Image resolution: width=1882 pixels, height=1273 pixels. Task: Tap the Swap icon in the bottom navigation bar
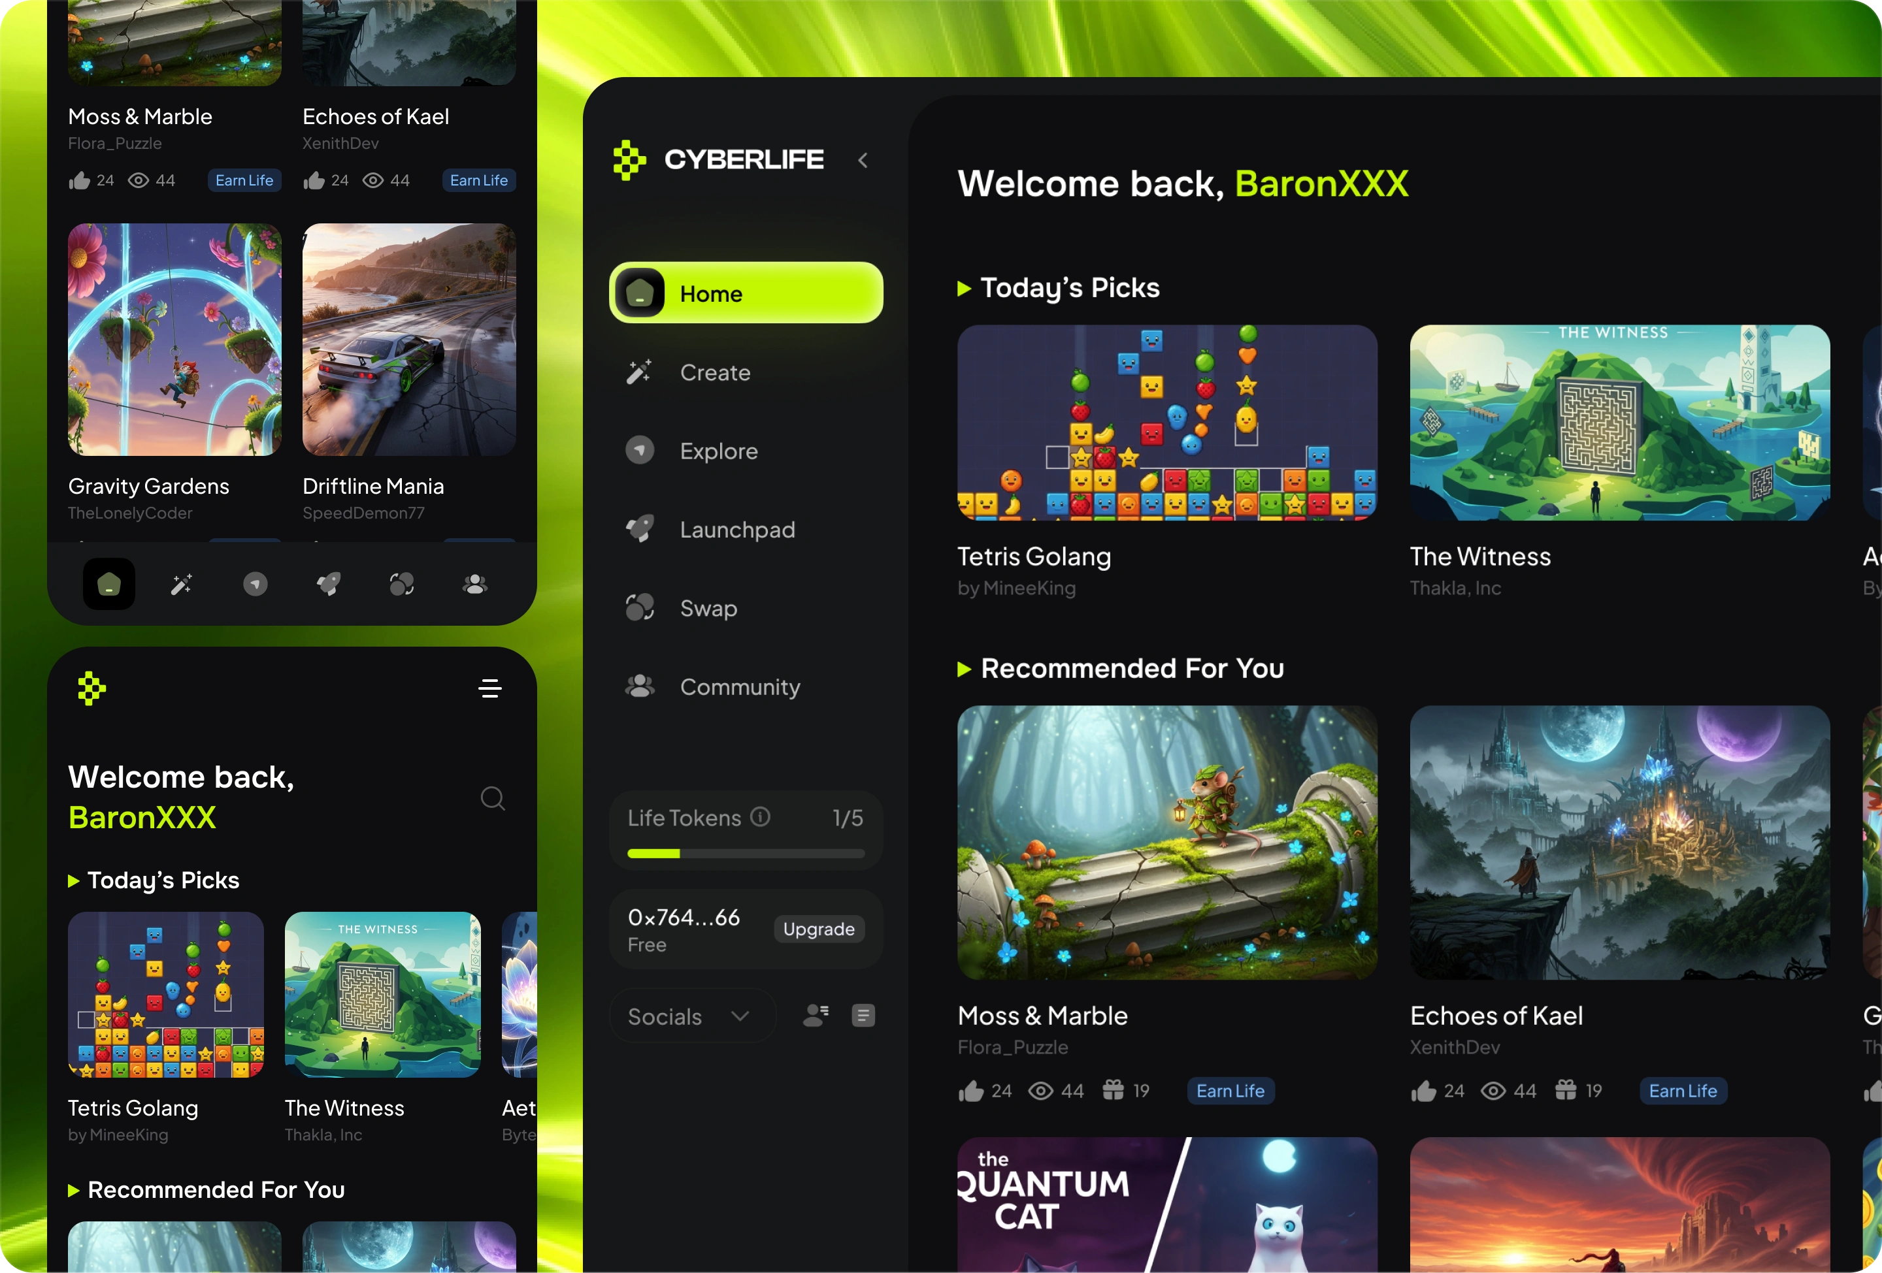(x=402, y=583)
